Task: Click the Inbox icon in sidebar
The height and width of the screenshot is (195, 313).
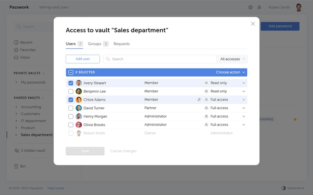Action: (16, 57)
